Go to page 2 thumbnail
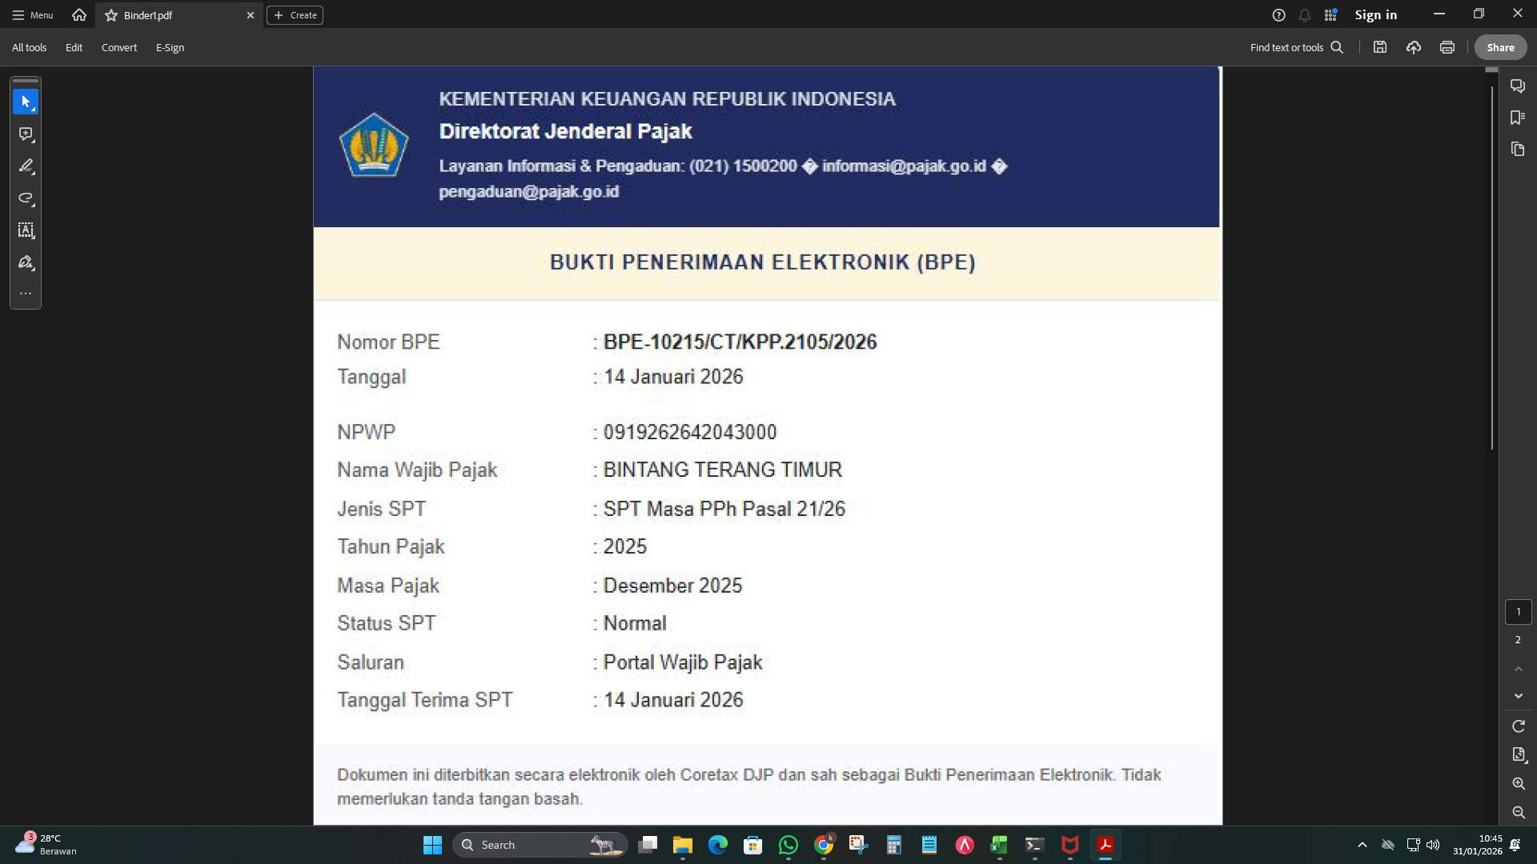Image resolution: width=1537 pixels, height=864 pixels. point(1518,640)
